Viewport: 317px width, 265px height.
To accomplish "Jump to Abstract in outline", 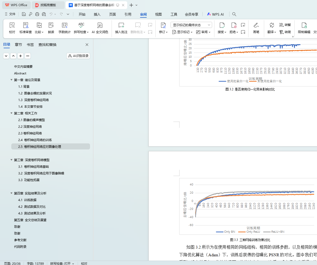I will click(20, 73).
